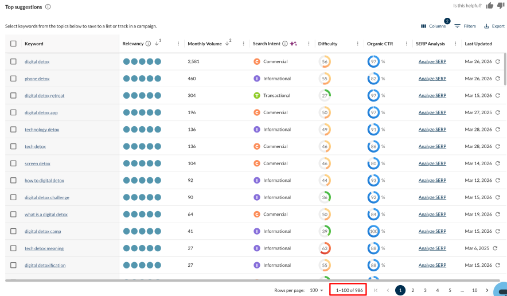Refresh the digital detoxification row
507x296 pixels.
click(x=498, y=265)
